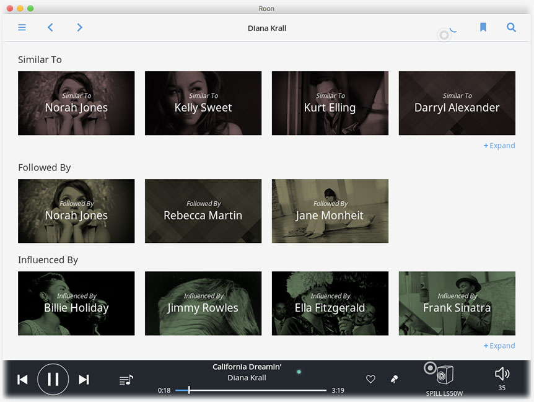Open the Darryl Alexander artist card
Viewport: 534px width, 402px height.
click(x=457, y=103)
